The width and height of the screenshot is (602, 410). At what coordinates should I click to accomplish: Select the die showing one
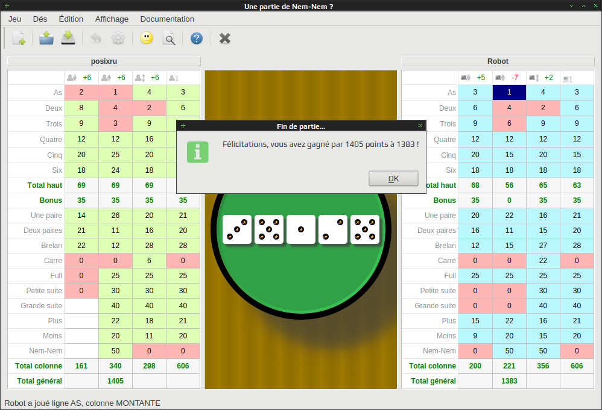click(301, 229)
